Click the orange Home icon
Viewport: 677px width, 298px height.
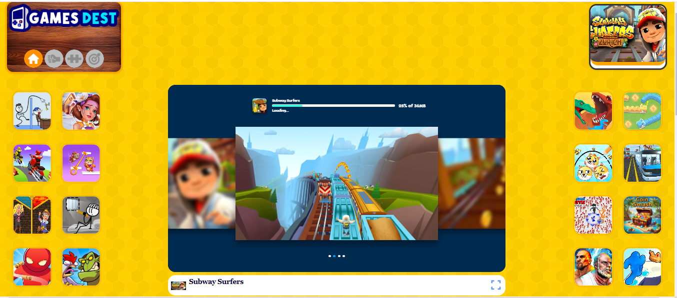click(33, 59)
